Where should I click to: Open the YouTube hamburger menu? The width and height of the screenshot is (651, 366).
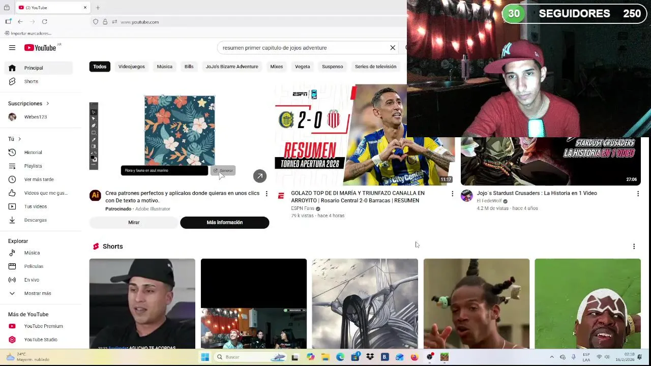click(12, 48)
